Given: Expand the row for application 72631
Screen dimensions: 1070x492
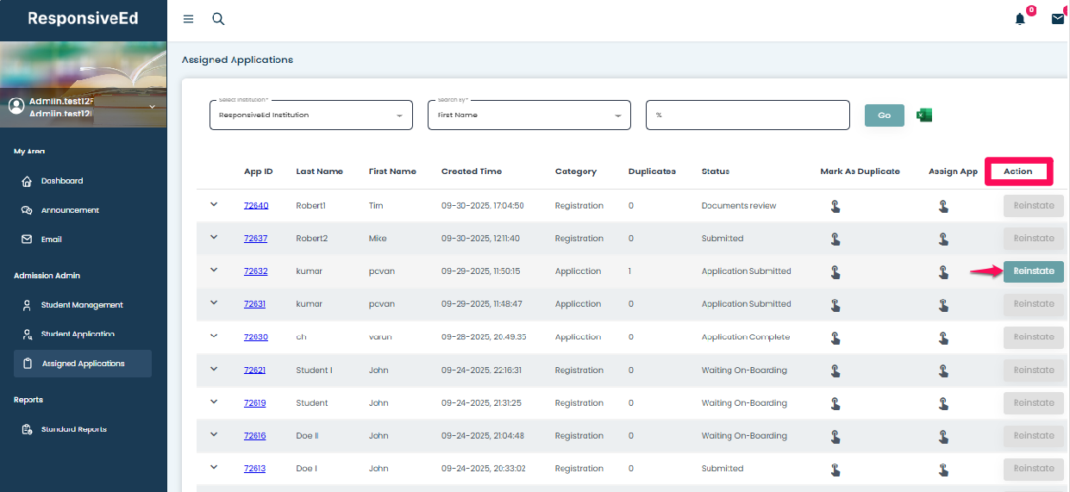Looking at the screenshot, I should (x=214, y=302).
